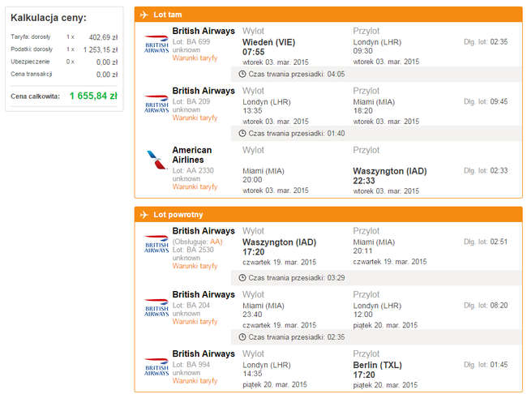The image size is (527, 394).
Task: Open Warunki taryfy for flight BA 699
Action: click(x=195, y=58)
